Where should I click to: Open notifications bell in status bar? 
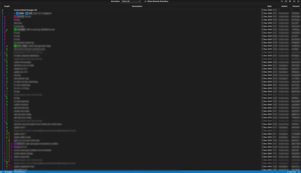[x=299, y=172]
